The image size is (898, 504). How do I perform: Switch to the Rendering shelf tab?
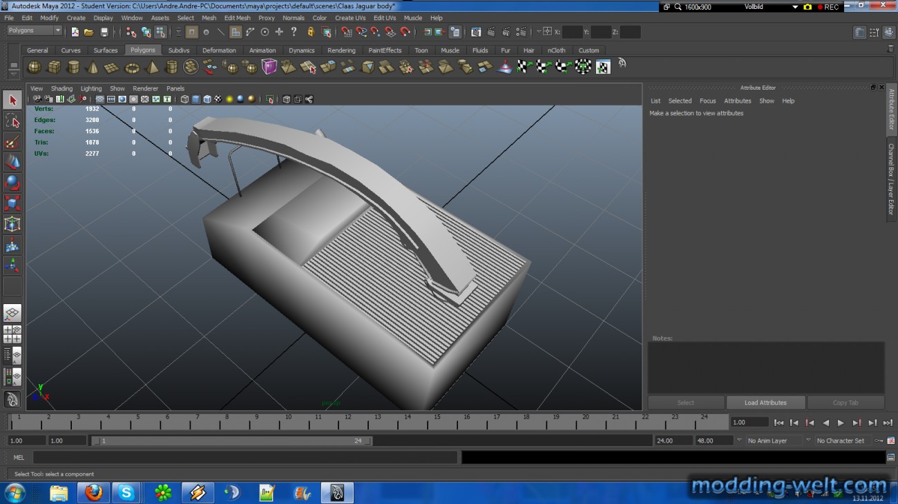point(341,50)
